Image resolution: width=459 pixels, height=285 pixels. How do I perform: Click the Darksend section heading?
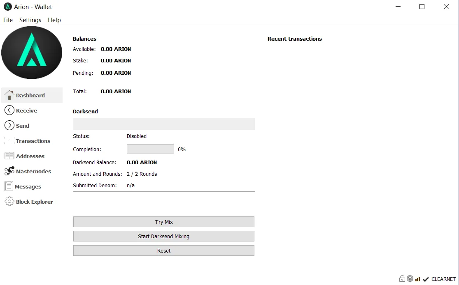(85, 112)
